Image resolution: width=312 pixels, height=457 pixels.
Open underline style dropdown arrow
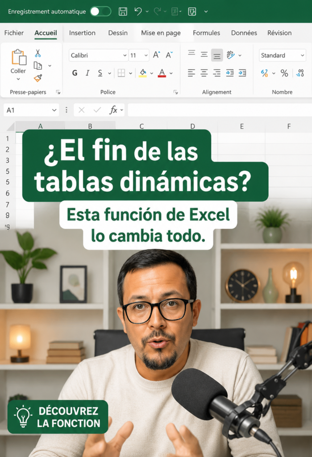point(110,73)
